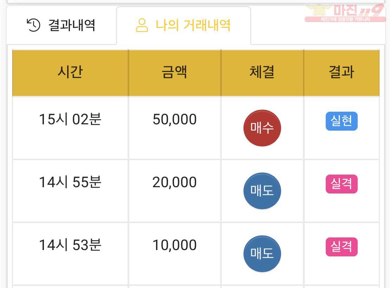Click blue 매도 circle for 14시 55분
This screenshot has height=288, width=390.
(x=262, y=191)
